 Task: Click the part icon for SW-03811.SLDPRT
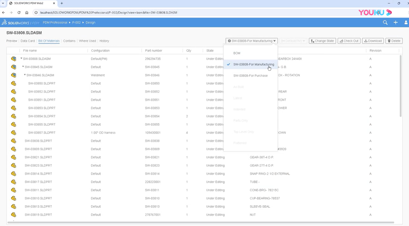point(14,190)
